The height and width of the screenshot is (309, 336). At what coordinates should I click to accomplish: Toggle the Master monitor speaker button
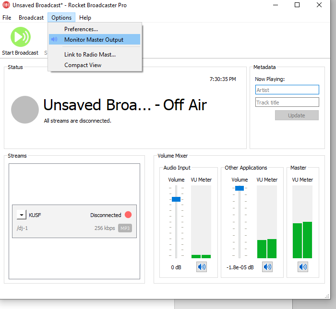click(303, 267)
